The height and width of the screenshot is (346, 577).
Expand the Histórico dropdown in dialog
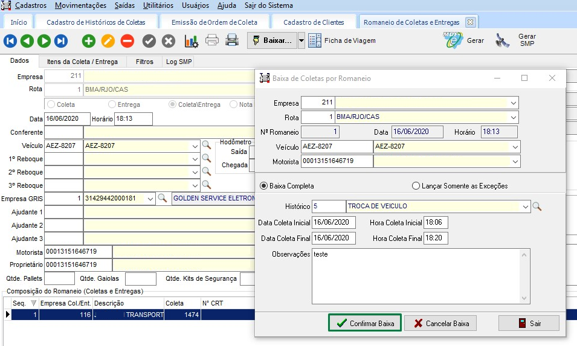tap(524, 207)
